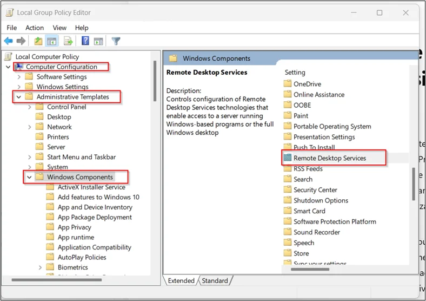Open Security Center in settings list
This screenshot has height=301, width=426.
point(315,189)
